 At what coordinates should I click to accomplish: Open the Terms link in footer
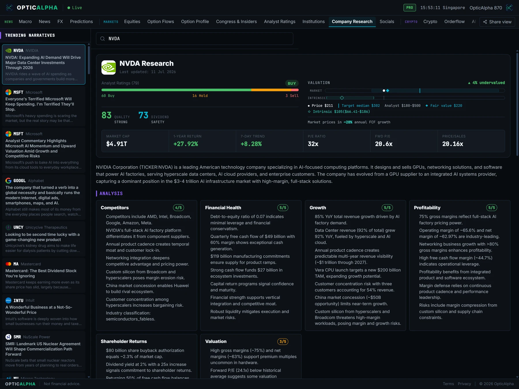[448, 384]
